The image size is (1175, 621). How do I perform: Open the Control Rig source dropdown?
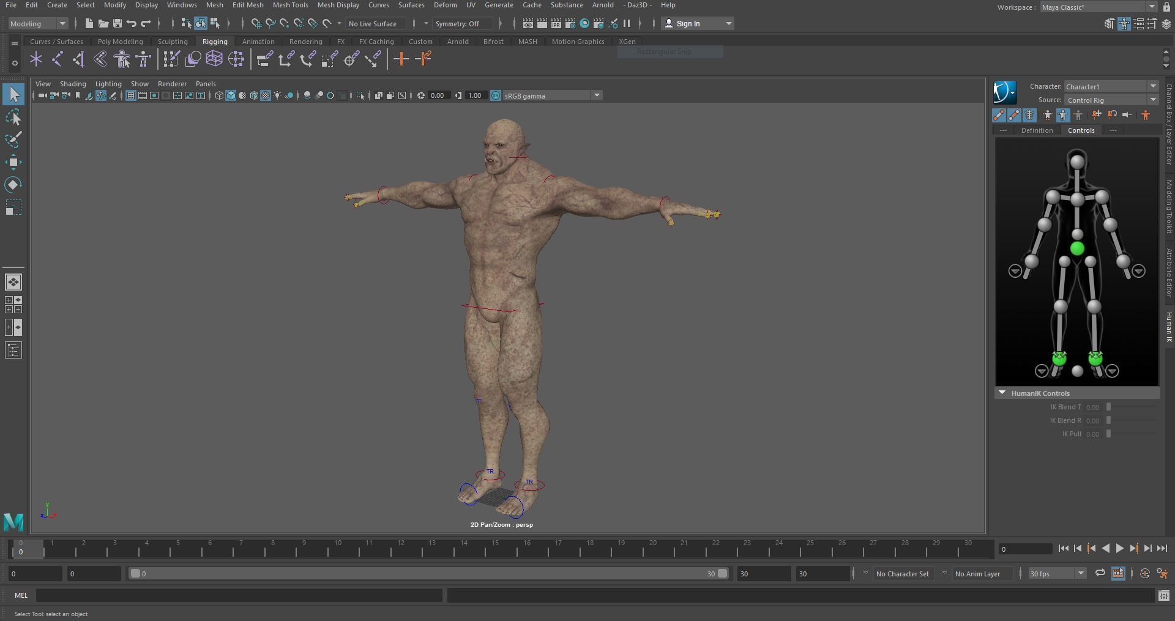pyautogui.click(x=1111, y=100)
